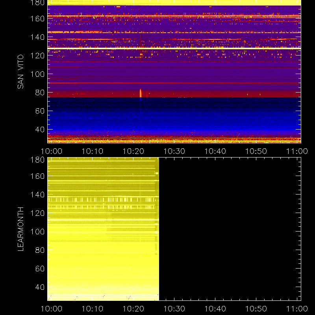The width and height of the screenshot is (315, 315).
Task: Pick Learmonth plot's 10:40 time label
Action: coord(215,309)
